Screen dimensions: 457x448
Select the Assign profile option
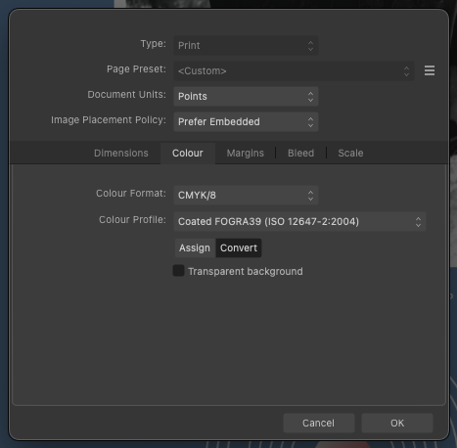click(195, 247)
